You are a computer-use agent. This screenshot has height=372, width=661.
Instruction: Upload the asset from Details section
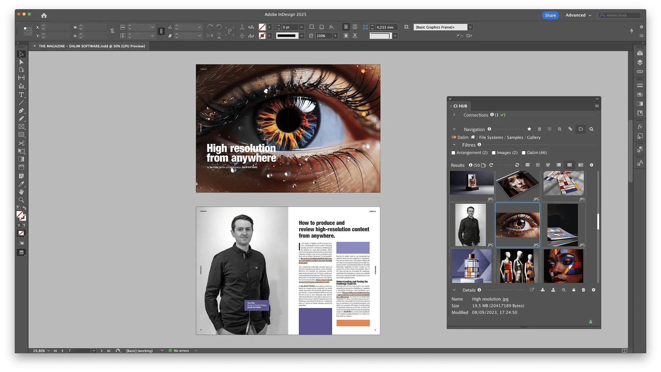tap(553, 290)
